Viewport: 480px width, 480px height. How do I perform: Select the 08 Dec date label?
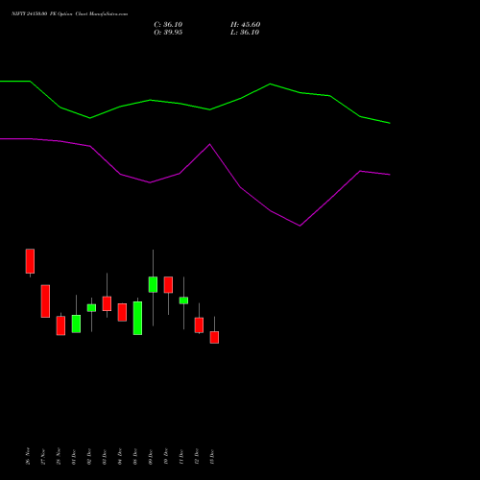coord(135,457)
